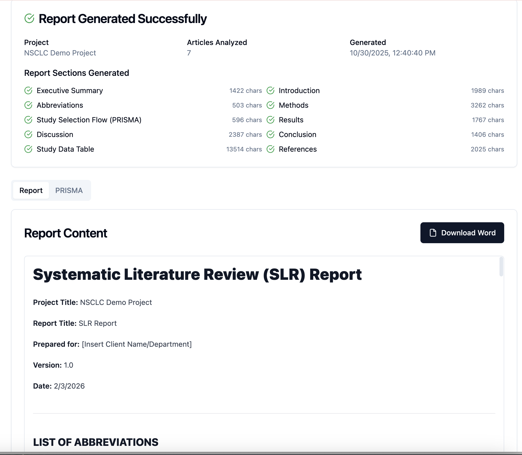Click the References check icon
The width and height of the screenshot is (522, 455).
tap(270, 149)
